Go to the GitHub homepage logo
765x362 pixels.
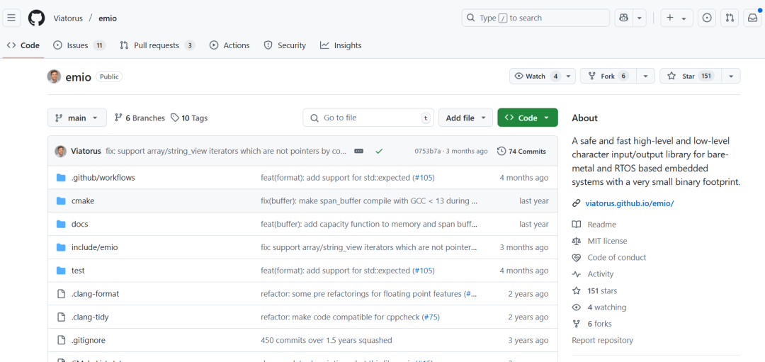coord(37,18)
